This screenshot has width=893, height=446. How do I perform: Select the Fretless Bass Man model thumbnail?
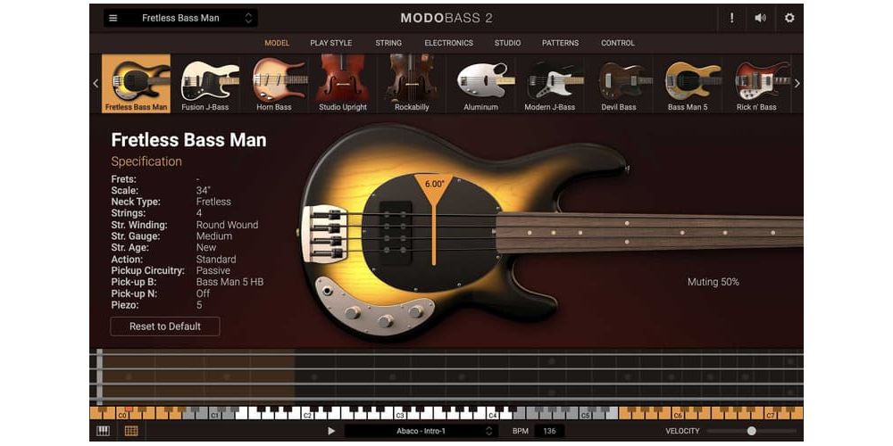(x=136, y=84)
